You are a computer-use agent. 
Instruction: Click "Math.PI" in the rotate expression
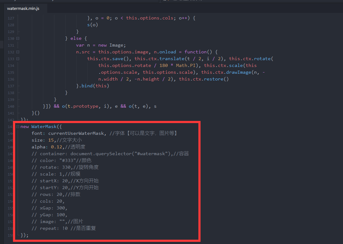pyautogui.click(x=186, y=65)
